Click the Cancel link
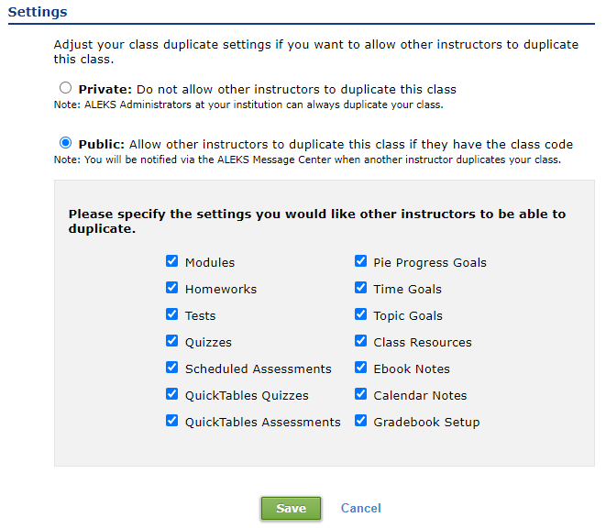Screen dimensions: 606x528 click(360, 509)
